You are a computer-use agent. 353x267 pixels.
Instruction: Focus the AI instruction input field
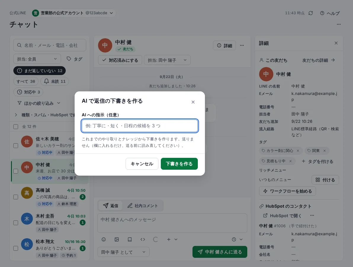(139, 126)
